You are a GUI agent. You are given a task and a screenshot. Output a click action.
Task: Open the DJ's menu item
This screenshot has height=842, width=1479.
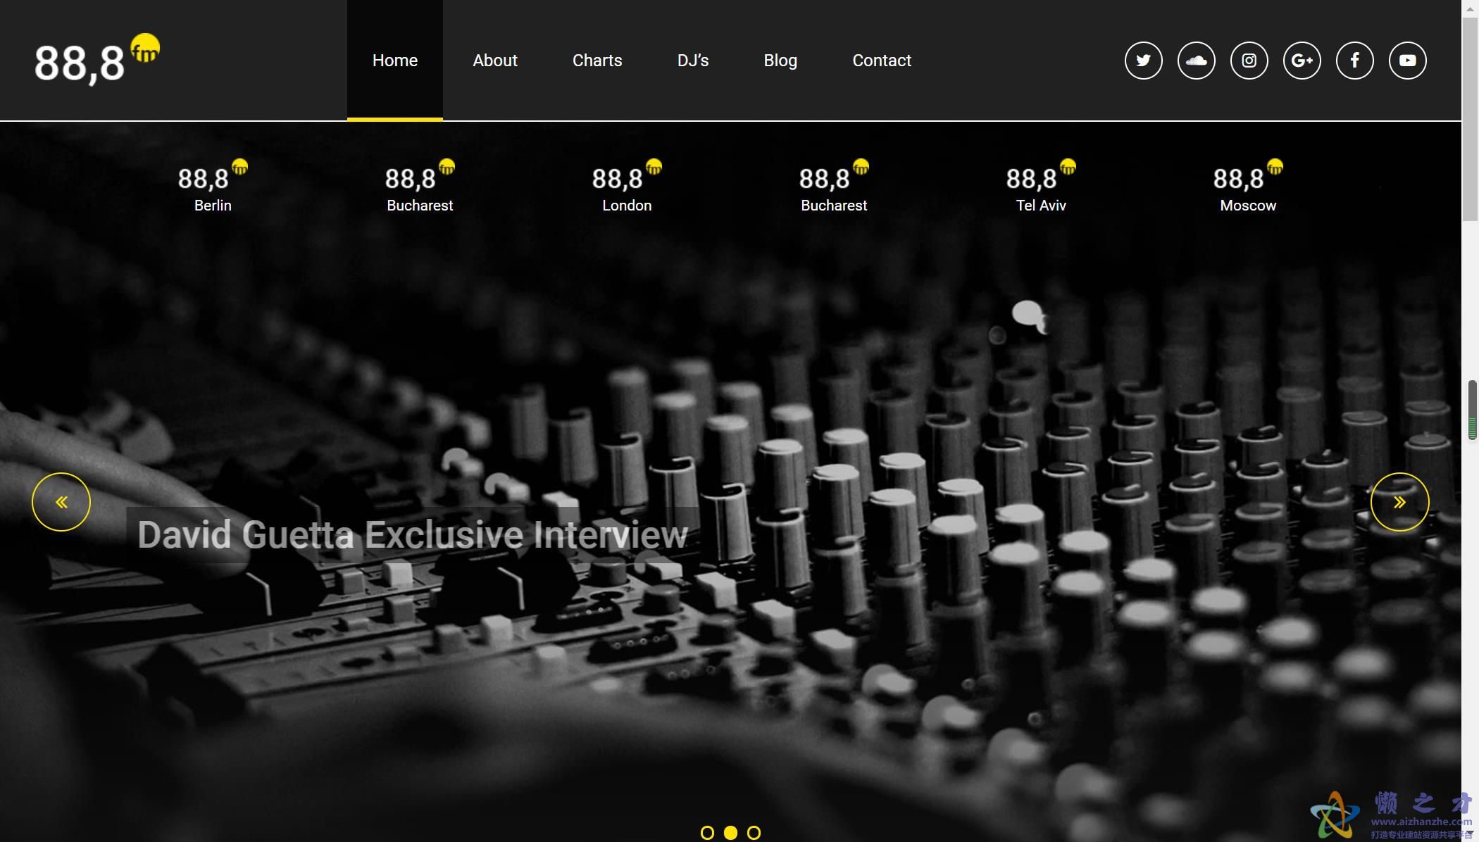[x=692, y=61]
